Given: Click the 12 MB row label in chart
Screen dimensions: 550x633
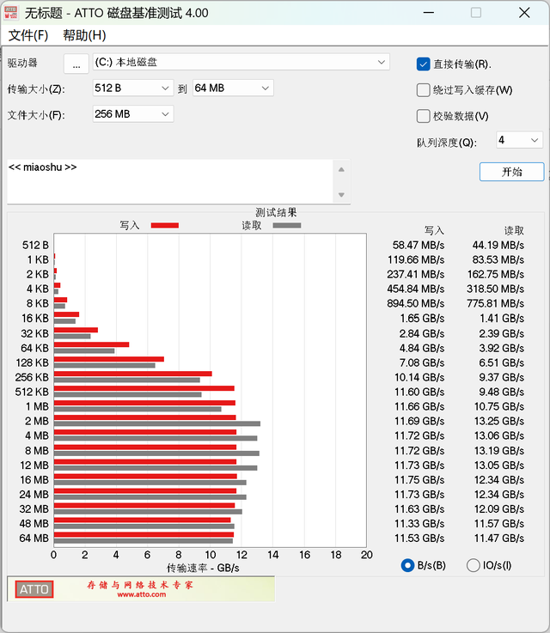Looking at the screenshot, I should tap(34, 466).
